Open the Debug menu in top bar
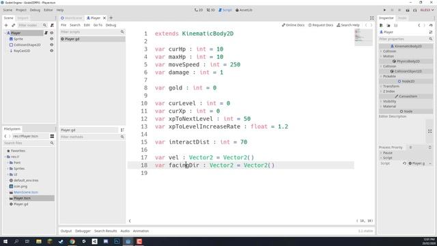Image resolution: width=437 pixels, height=246 pixels. click(x=35, y=10)
